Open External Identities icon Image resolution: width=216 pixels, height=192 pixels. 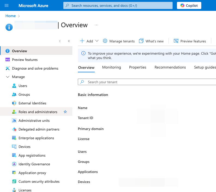click(x=14, y=103)
